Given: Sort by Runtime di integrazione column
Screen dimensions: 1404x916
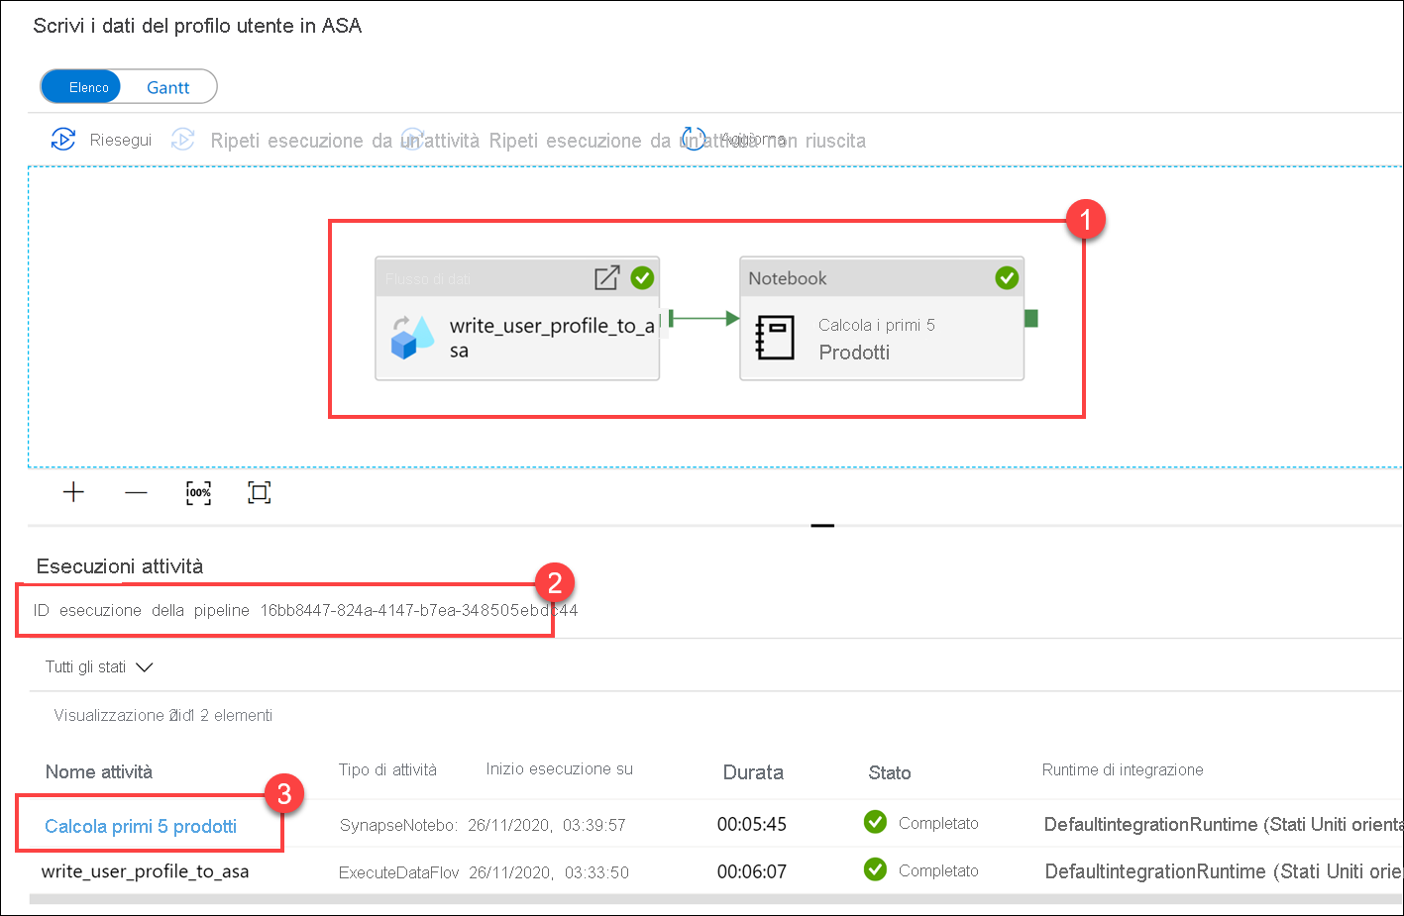Looking at the screenshot, I should [1123, 769].
